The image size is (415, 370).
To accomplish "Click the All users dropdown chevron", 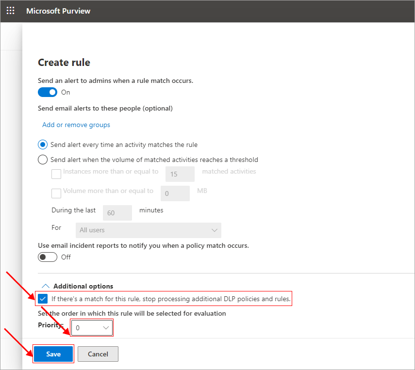I will [215, 230].
